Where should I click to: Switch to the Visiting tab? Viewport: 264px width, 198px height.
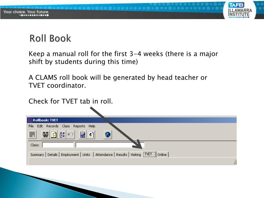(x=136, y=155)
